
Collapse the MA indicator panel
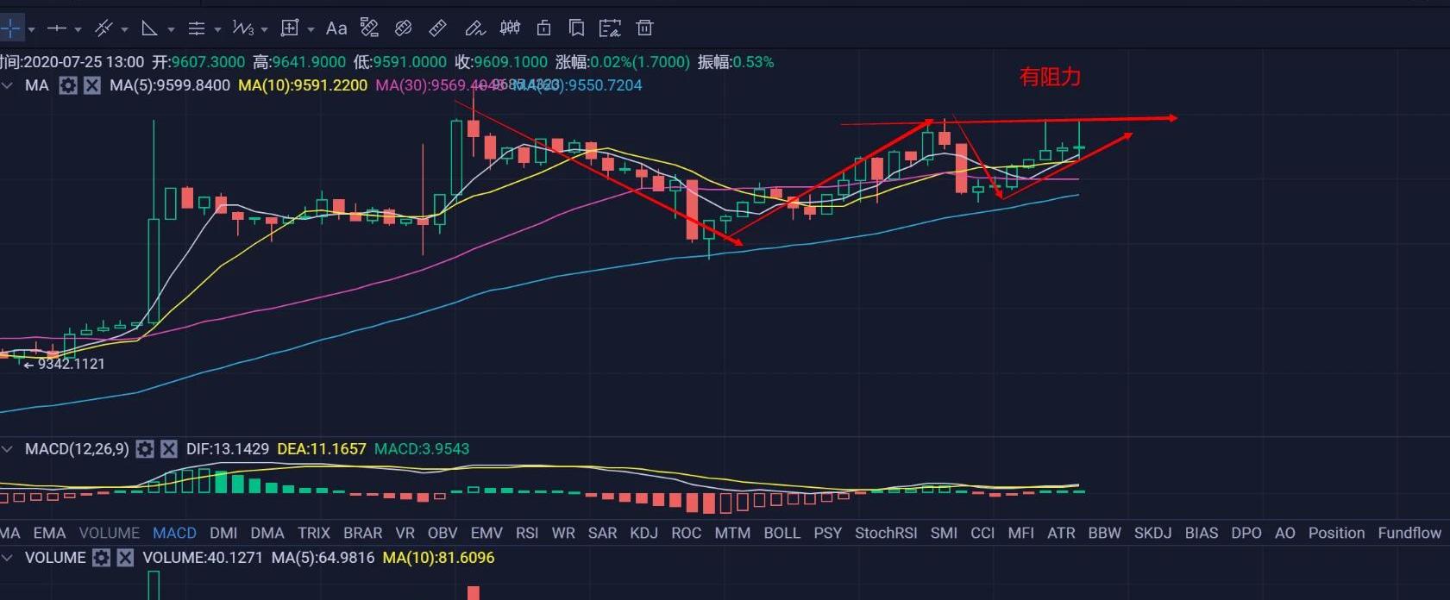(x=8, y=85)
